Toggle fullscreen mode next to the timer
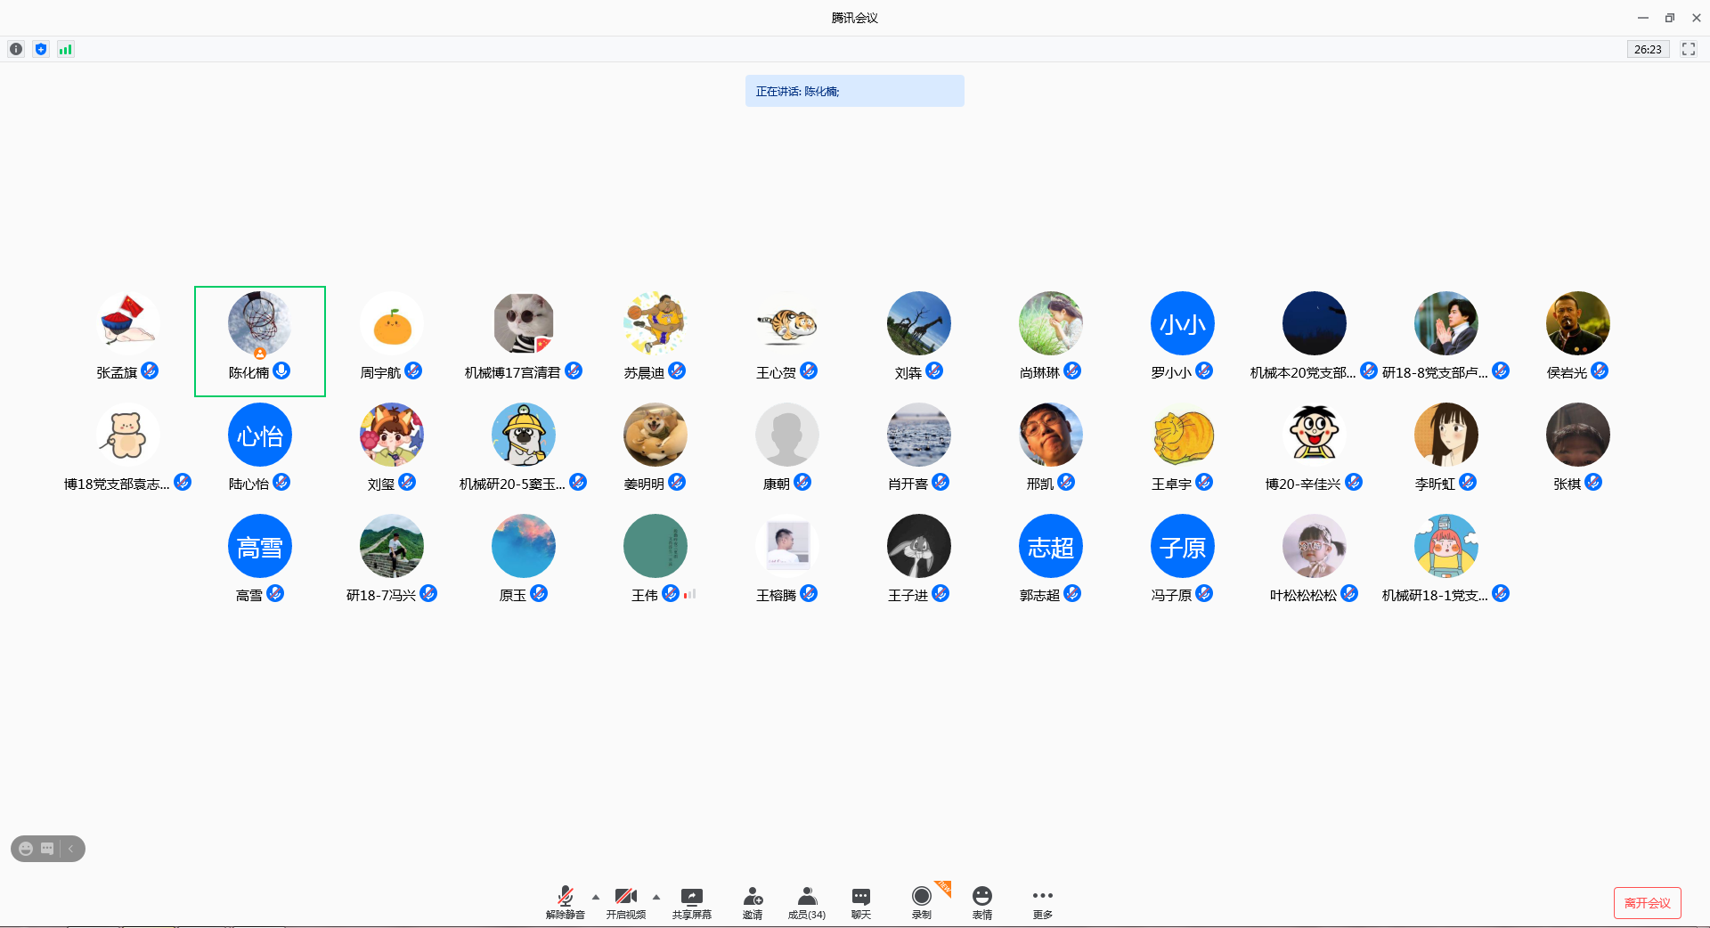Image resolution: width=1710 pixels, height=928 pixels. point(1688,49)
